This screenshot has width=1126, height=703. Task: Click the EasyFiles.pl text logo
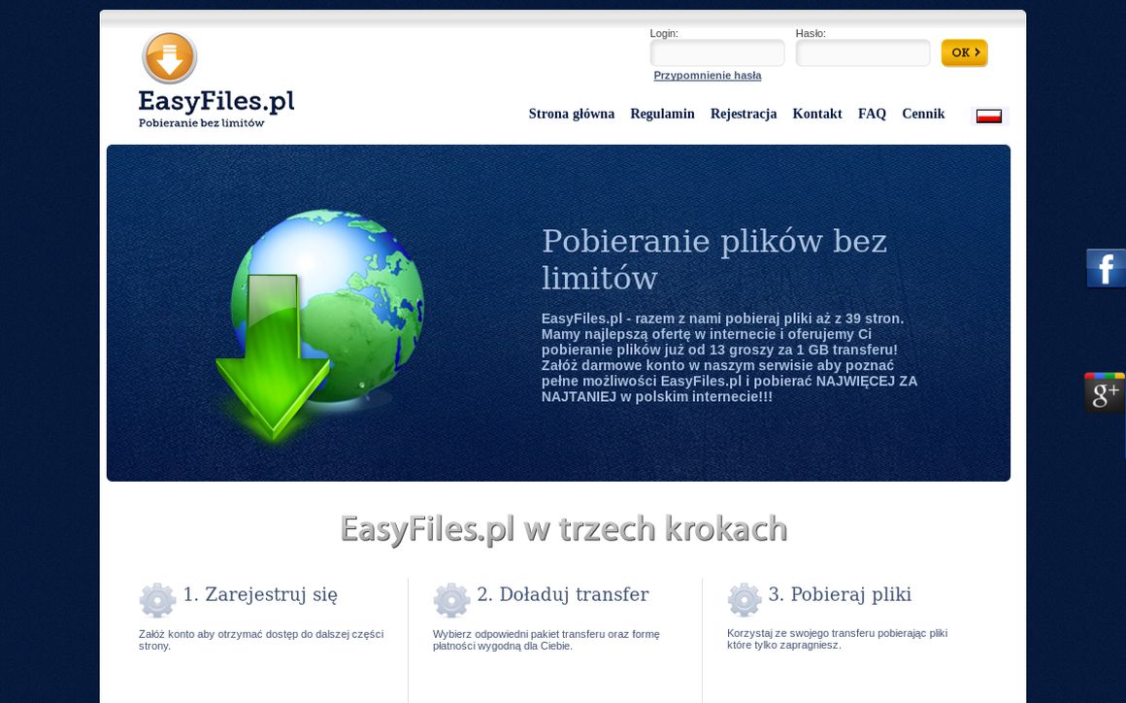click(x=215, y=101)
